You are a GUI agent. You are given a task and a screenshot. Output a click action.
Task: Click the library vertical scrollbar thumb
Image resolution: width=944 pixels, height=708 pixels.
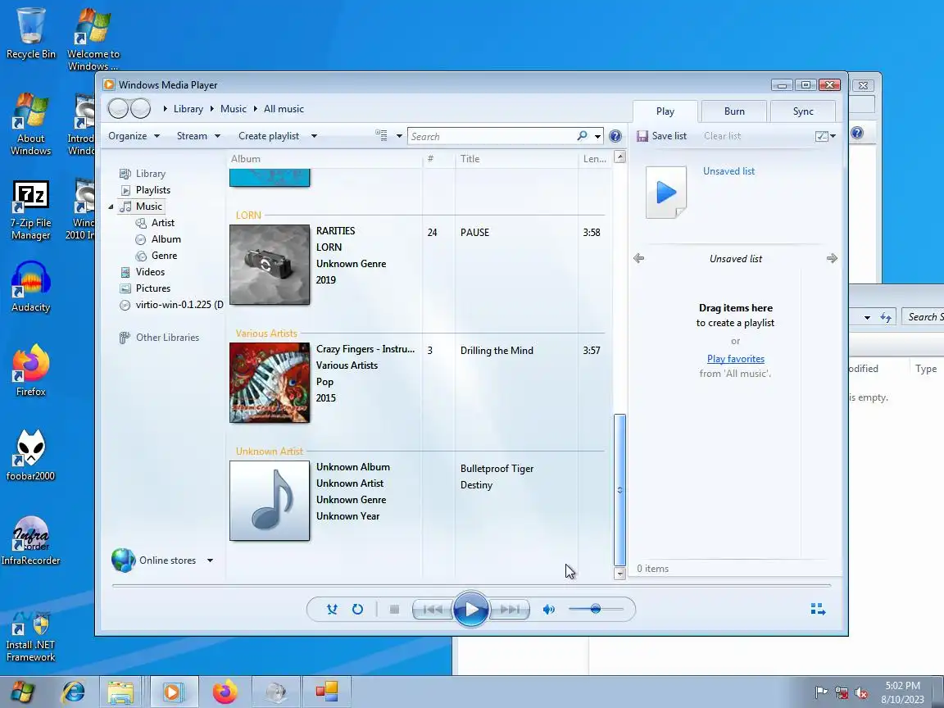(619, 489)
